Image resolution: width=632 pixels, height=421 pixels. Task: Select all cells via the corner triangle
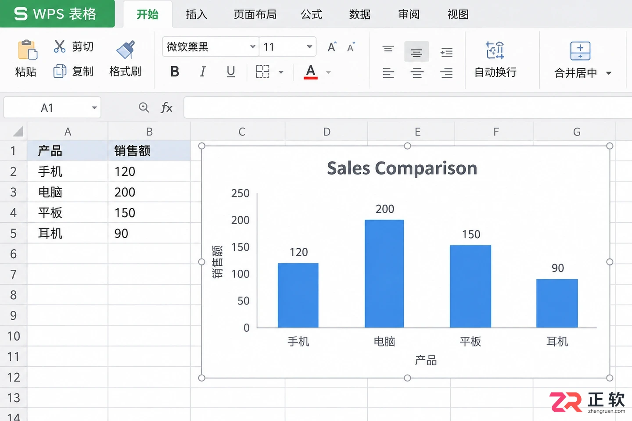(18, 131)
